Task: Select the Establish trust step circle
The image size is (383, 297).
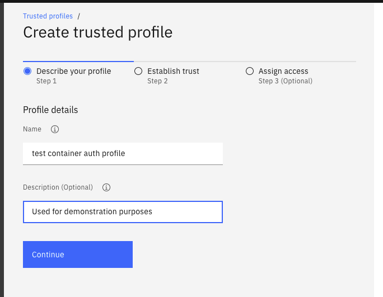Action: coord(138,71)
